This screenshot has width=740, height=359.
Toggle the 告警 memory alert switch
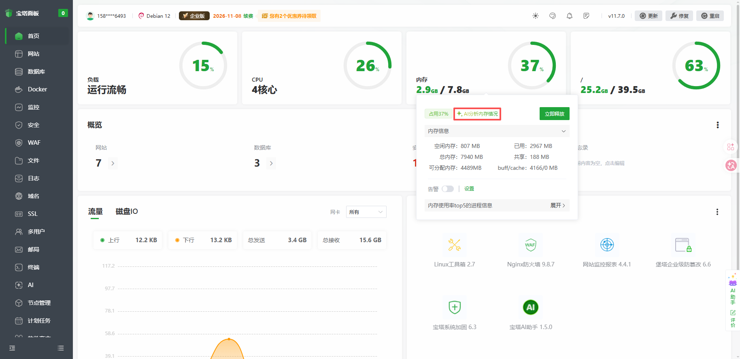point(447,189)
